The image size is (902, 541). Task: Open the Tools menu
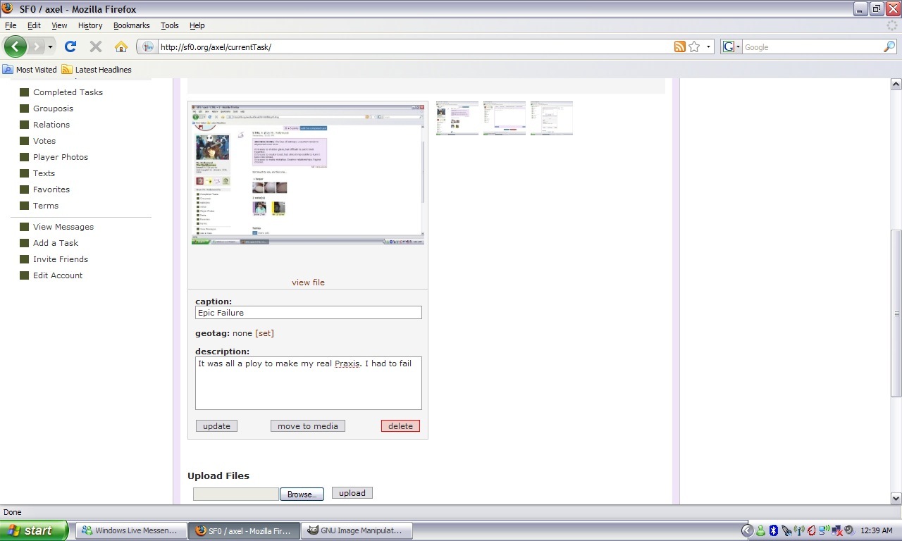(169, 25)
